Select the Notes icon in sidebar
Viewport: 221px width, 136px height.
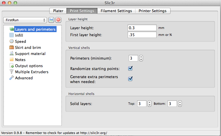12,60
